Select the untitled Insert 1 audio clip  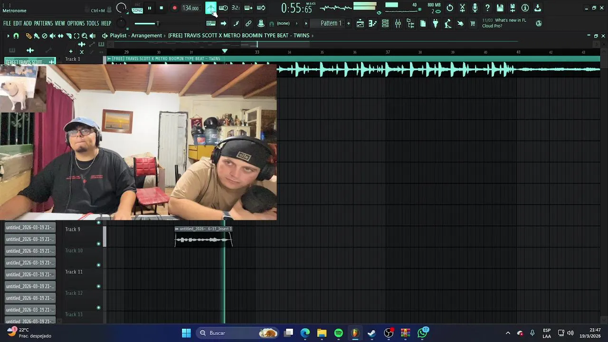(203, 236)
